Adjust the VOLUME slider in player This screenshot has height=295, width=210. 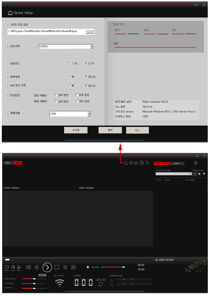[x=113, y=267]
